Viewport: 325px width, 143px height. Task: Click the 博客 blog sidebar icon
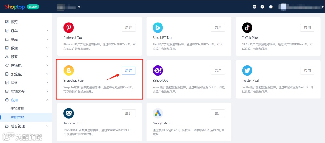coord(7,83)
